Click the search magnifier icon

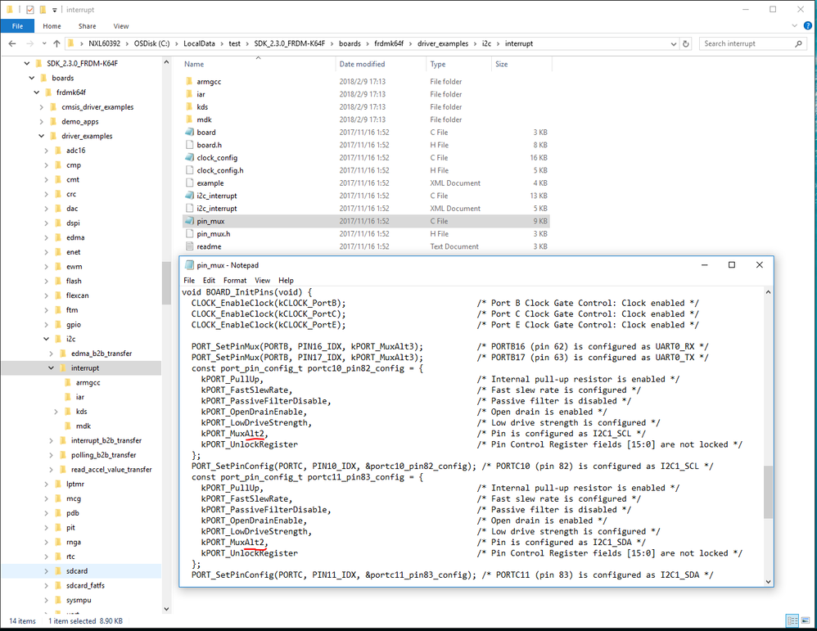pos(798,43)
